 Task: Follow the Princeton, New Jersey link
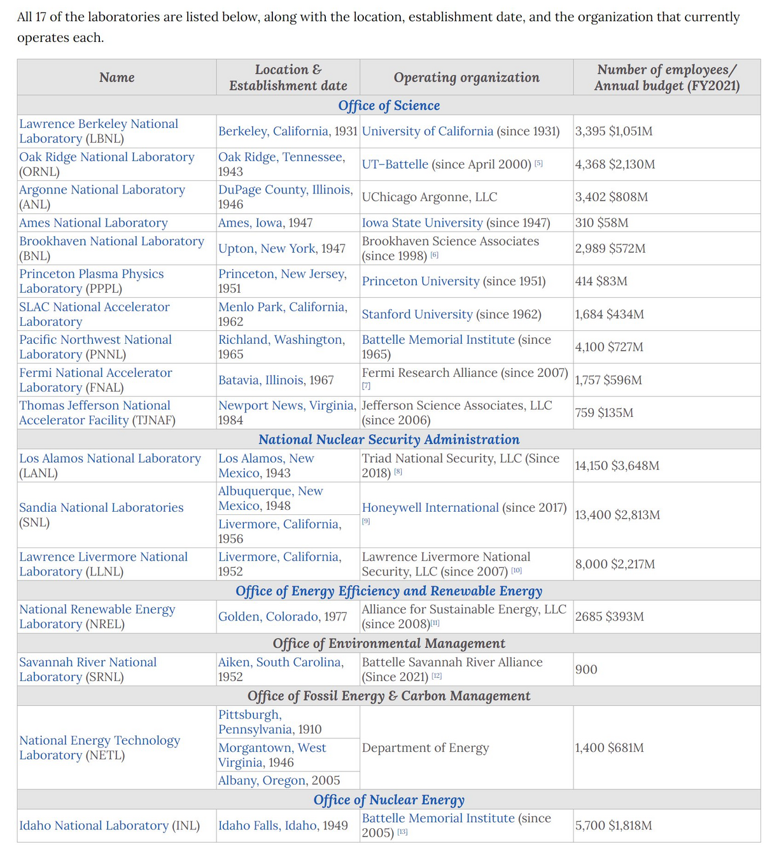click(x=283, y=274)
